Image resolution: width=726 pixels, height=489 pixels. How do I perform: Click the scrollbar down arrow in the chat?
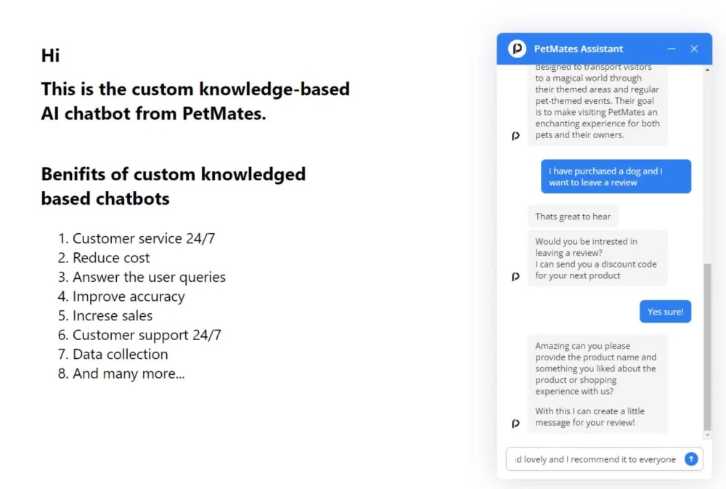(708, 435)
